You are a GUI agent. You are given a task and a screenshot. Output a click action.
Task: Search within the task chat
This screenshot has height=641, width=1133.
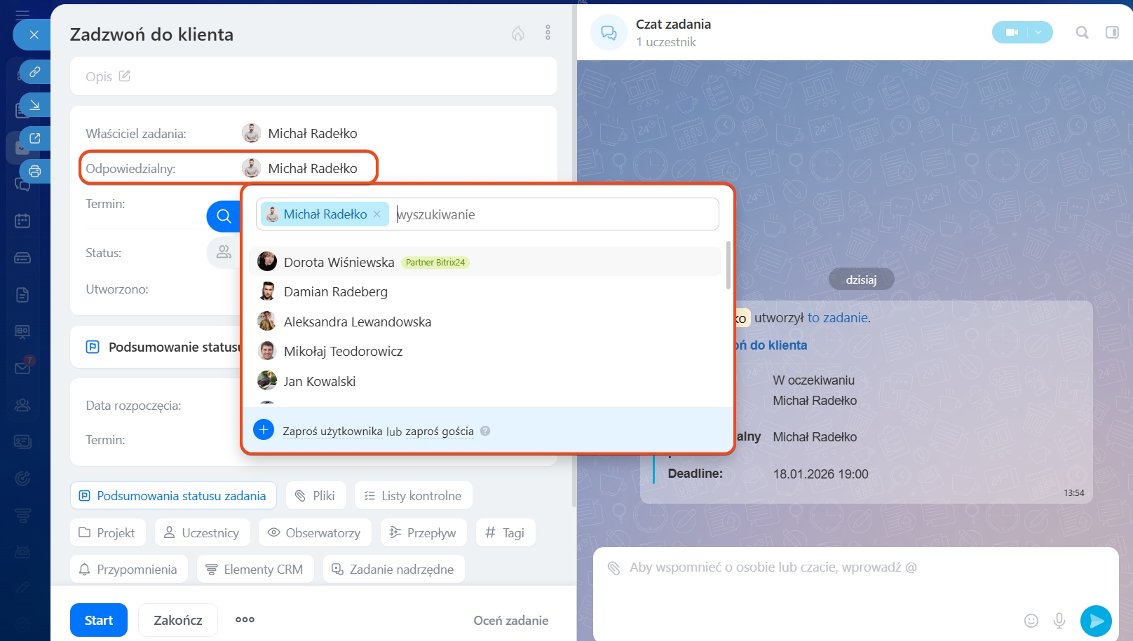coord(1082,32)
